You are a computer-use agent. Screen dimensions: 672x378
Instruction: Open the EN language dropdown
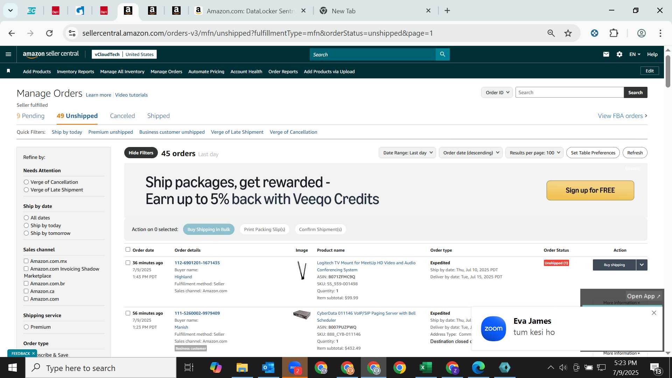[x=635, y=54]
